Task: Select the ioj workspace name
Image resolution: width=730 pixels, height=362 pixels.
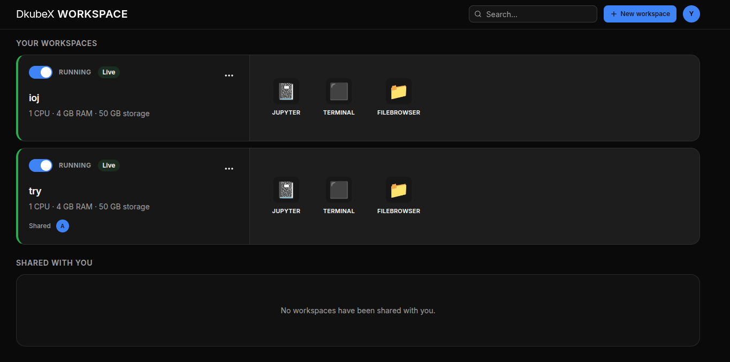Action: pos(34,98)
